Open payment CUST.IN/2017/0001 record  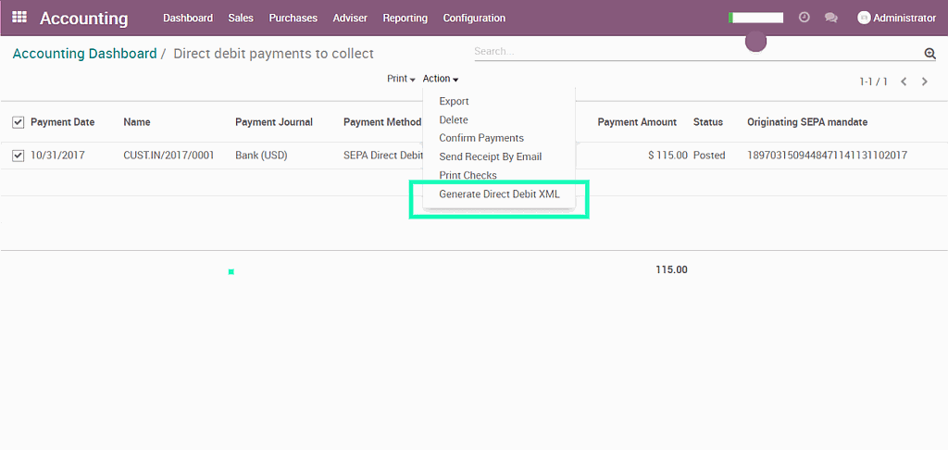(x=168, y=156)
